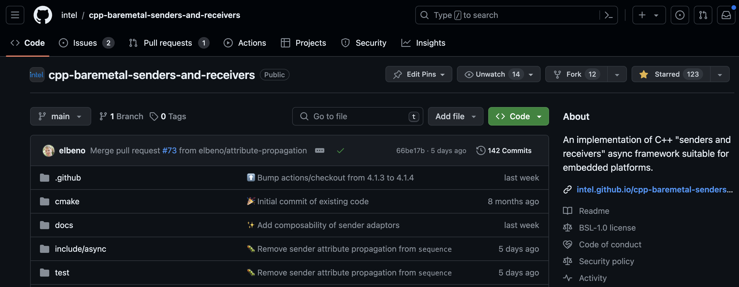Click the BSL-1.0 license link
Image resolution: width=739 pixels, height=287 pixels.
click(607, 228)
